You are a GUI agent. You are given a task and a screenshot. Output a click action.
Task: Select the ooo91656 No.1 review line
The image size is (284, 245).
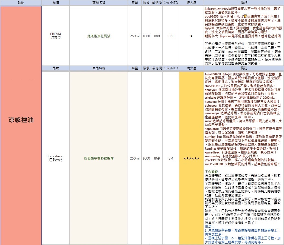(x=243, y=20)
